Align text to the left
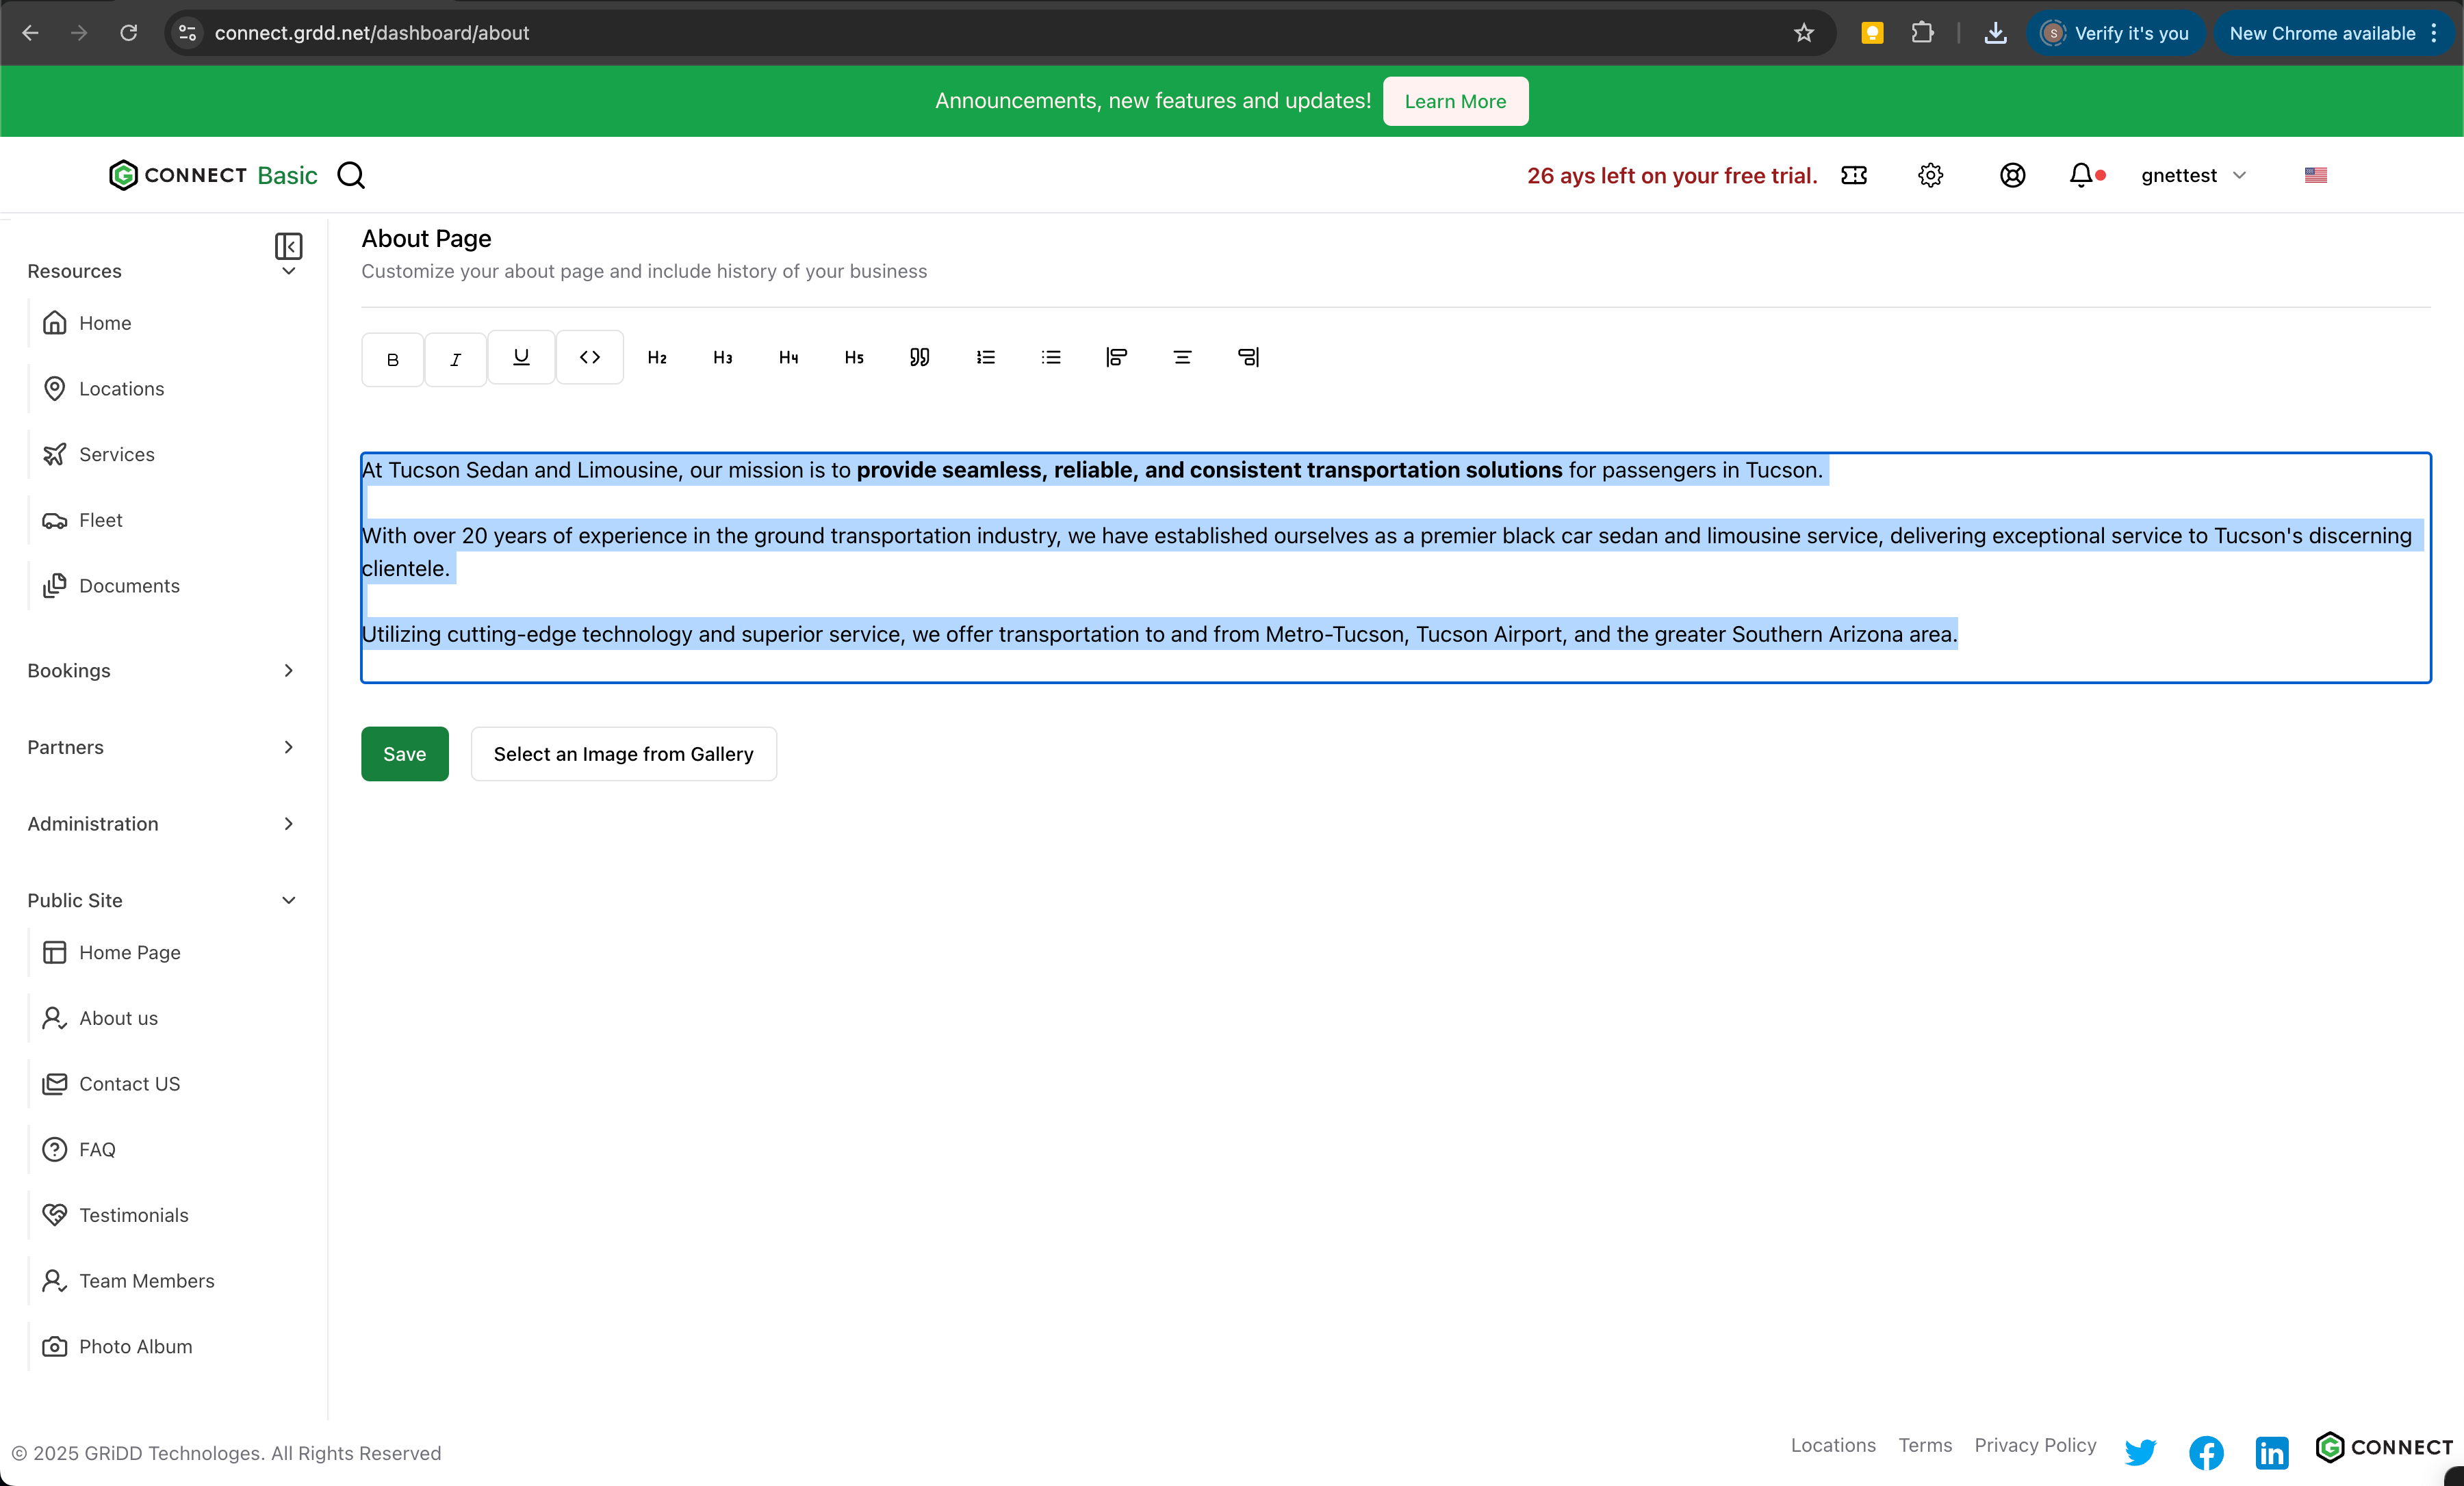This screenshot has height=1486, width=2464. tap(1116, 356)
